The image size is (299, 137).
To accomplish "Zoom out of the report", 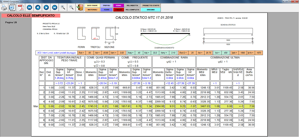I will pyautogui.click(x=71, y=7).
